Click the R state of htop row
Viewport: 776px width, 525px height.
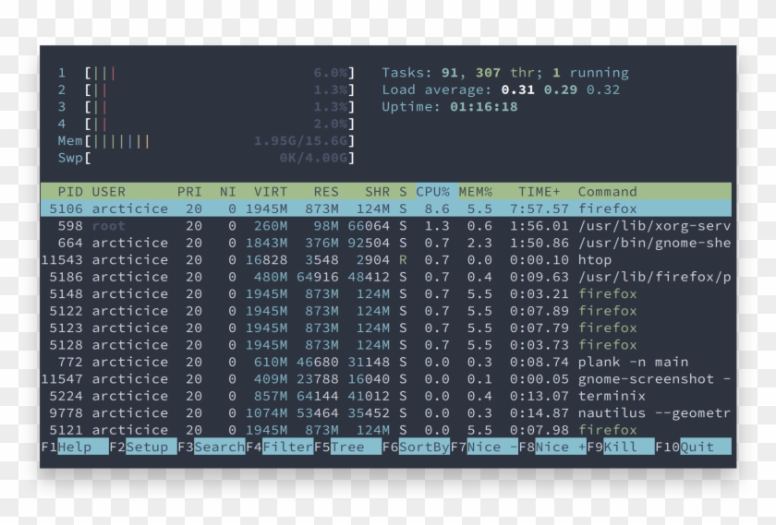(403, 260)
